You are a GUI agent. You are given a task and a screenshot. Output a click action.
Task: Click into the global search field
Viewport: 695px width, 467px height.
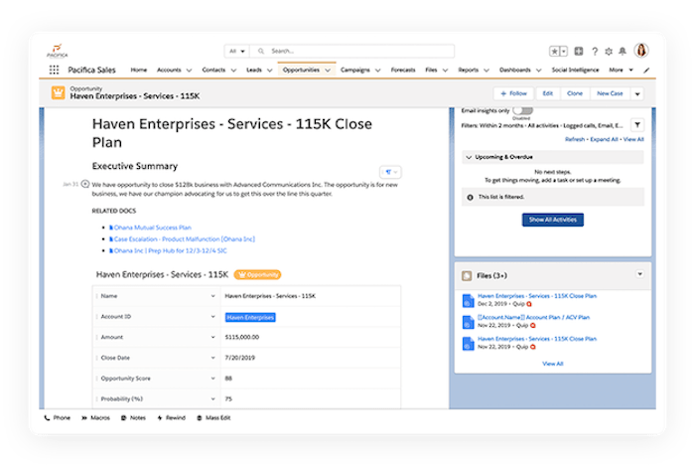[328, 51]
